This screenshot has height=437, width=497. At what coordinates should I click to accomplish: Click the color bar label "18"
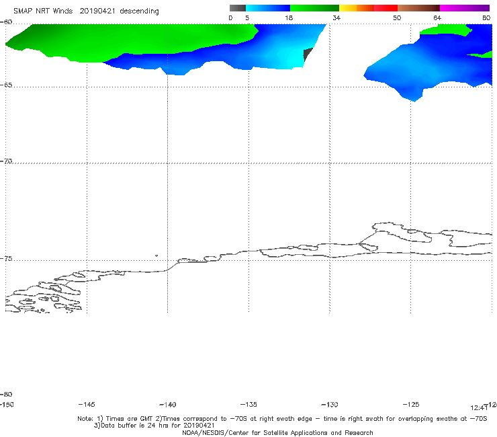point(289,17)
